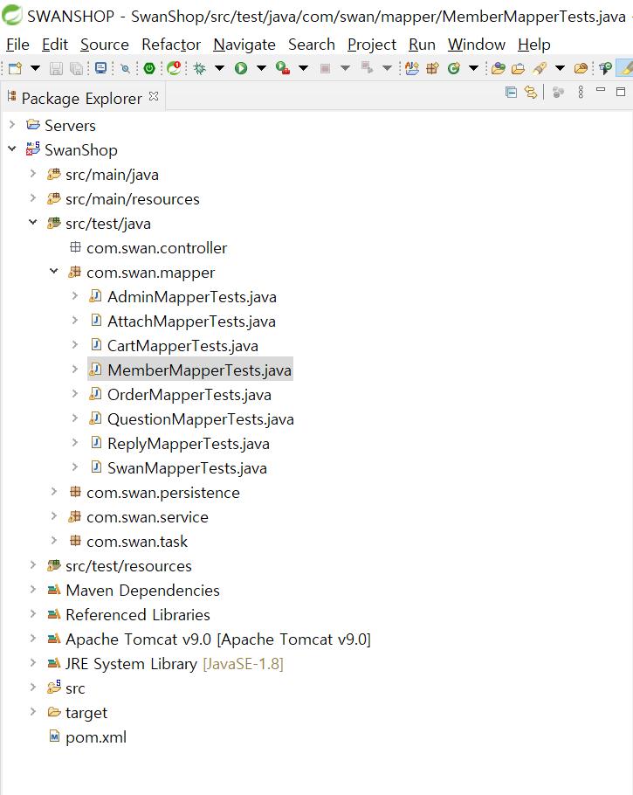This screenshot has height=795, width=633.
Task: Click the Save icon in toolbar
Action: (x=56, y=68)
